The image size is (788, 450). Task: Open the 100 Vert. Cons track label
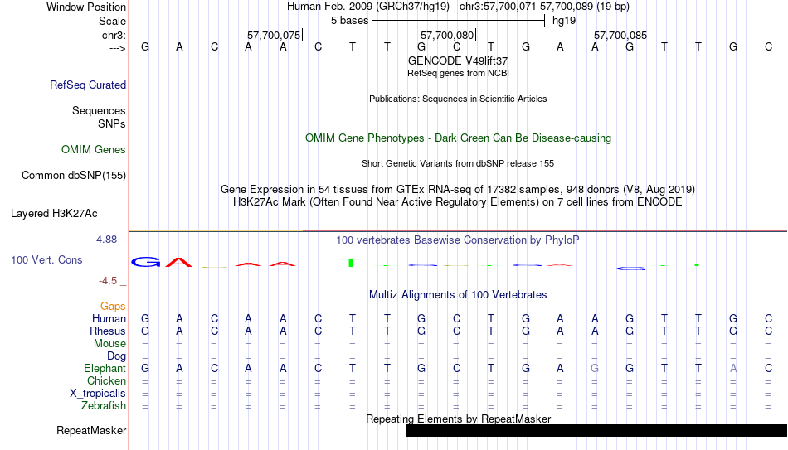point(46,259)
